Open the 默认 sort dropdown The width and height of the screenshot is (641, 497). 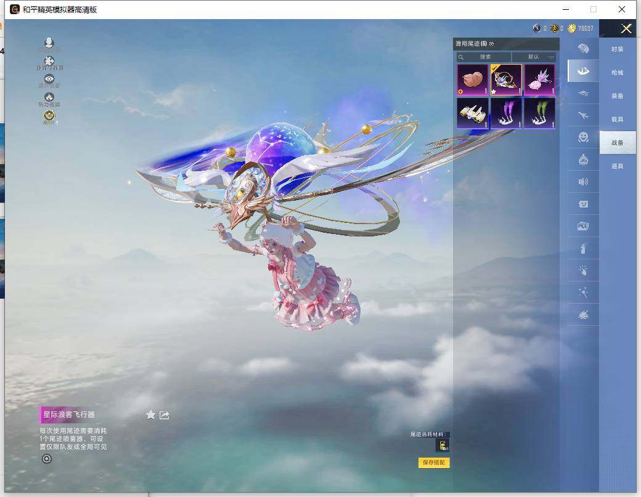click(x=534, y=57)
